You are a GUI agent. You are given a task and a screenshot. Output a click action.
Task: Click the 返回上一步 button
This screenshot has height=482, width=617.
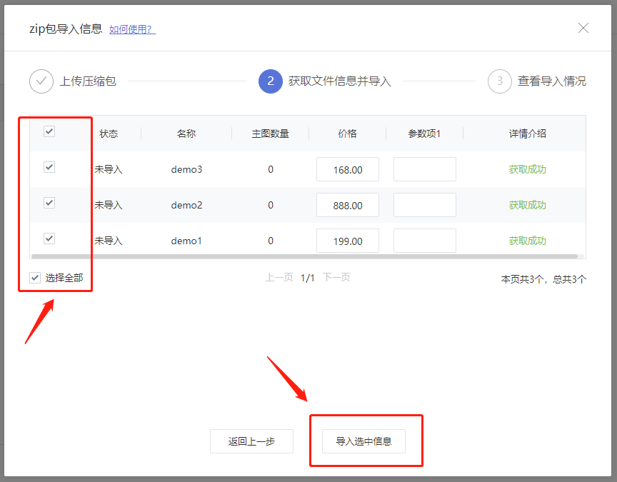pos(251,441)
